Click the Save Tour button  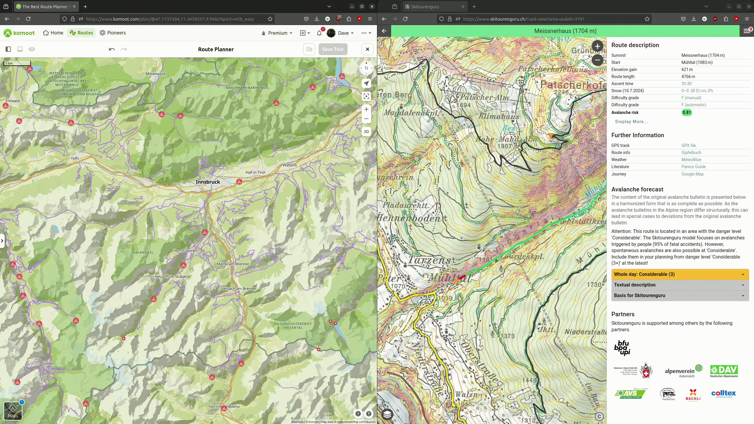333,49
